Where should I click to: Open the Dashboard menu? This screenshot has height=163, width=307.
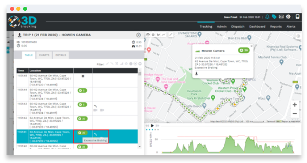pyautogui.click(x=257, y=27)
